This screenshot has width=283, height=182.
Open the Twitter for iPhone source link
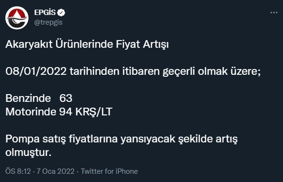point(109,171)
